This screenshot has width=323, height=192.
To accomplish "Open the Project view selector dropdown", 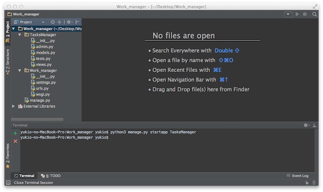I will pyautogui.click(x=43, y=22).
